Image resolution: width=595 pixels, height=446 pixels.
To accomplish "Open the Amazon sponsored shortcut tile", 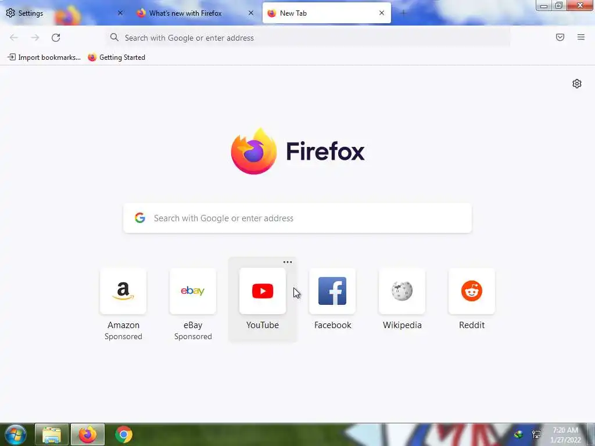I will tap(123, 291).
